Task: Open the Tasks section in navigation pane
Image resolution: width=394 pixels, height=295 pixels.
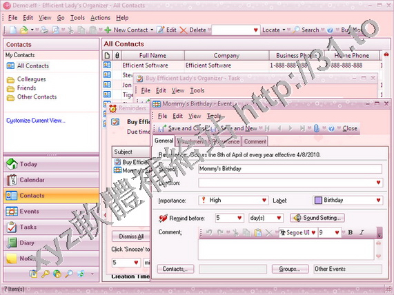Action: click(51, 227)
